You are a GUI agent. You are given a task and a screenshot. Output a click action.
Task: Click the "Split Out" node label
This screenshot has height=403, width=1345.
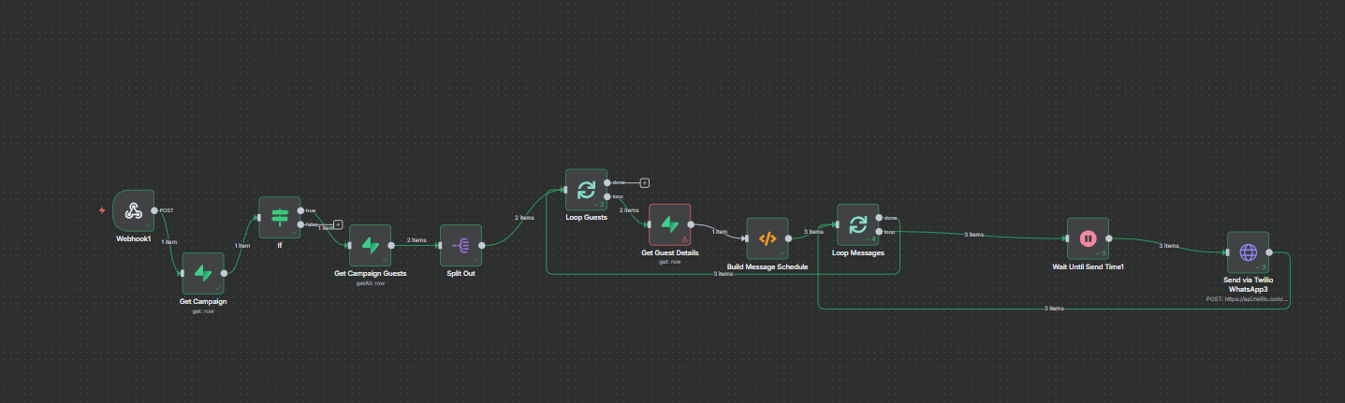(461, 274)
